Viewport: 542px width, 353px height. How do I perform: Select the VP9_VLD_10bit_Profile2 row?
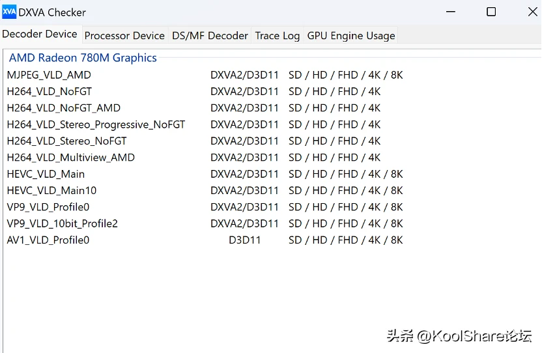click(63, 223)
